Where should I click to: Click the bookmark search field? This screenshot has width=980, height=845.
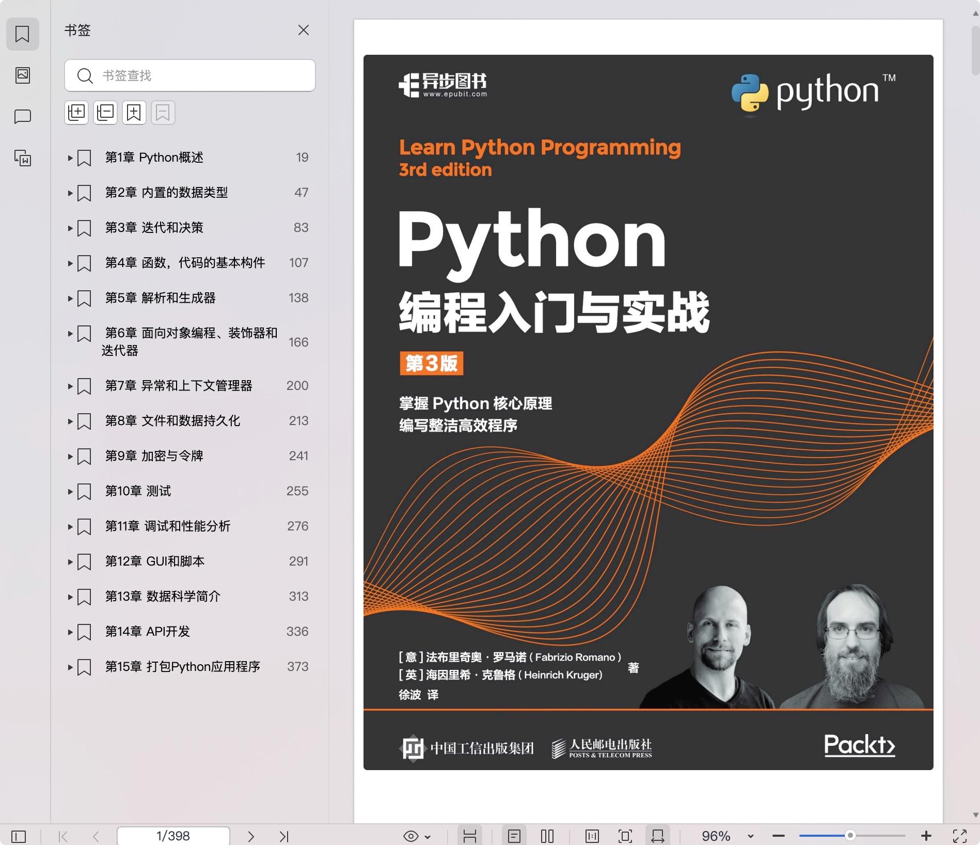pyautogui.click(x=190, y=75)
